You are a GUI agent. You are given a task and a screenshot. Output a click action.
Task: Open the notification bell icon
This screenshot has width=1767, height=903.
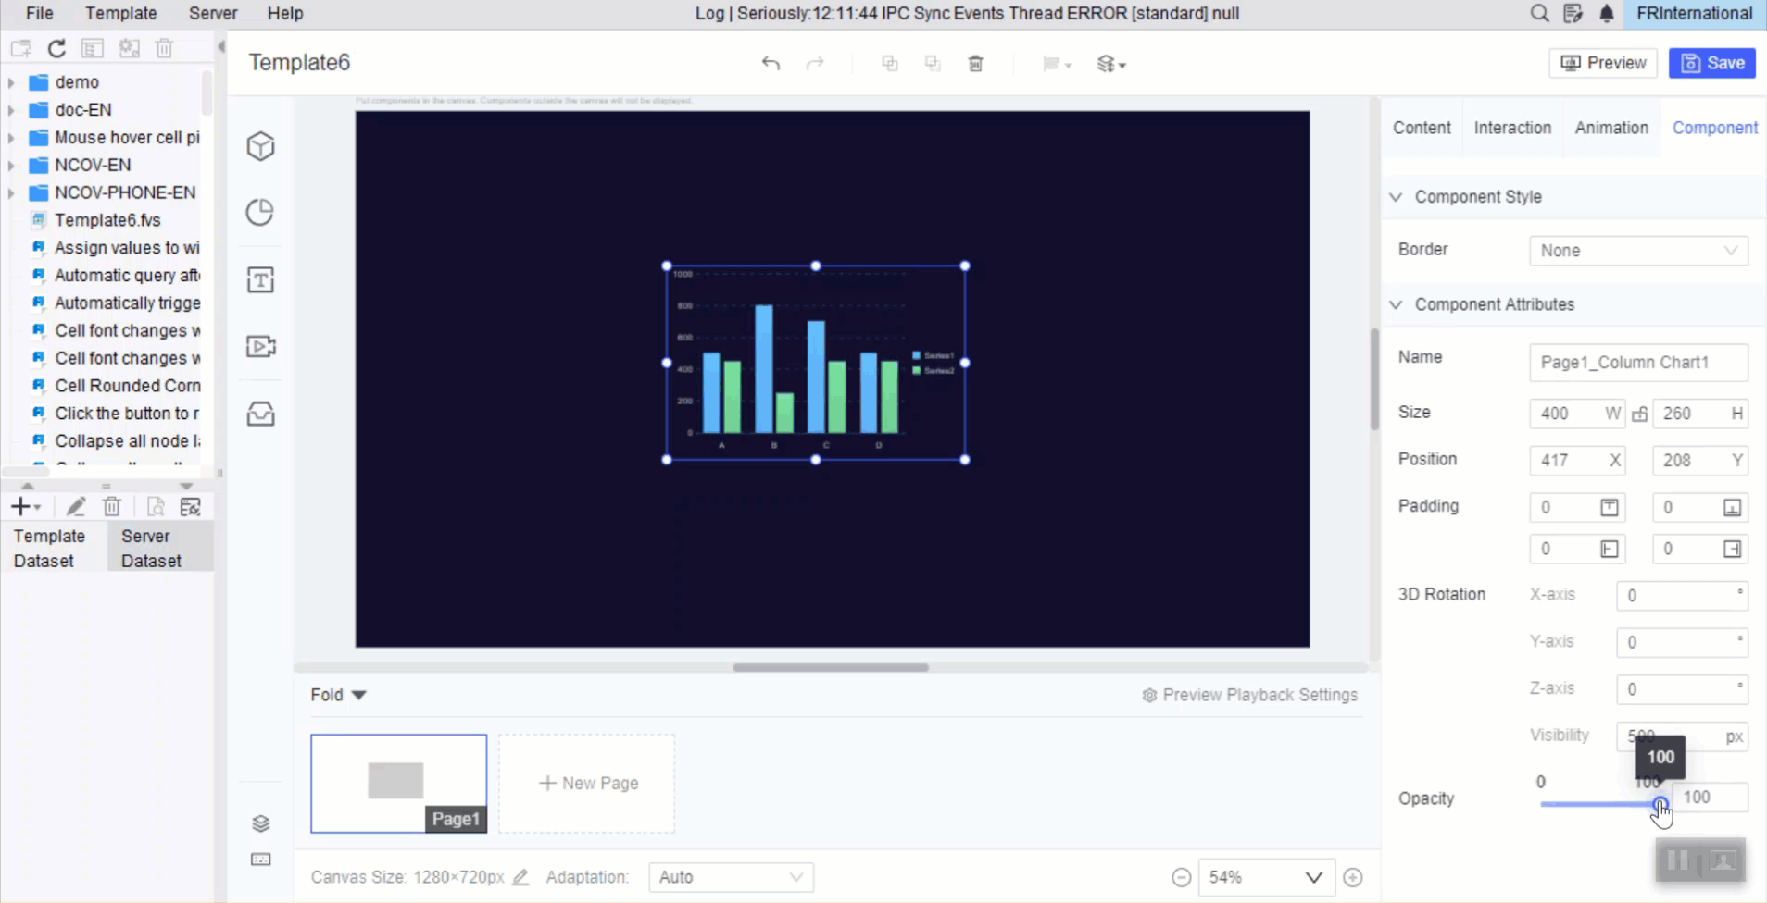coord(1607,13)
